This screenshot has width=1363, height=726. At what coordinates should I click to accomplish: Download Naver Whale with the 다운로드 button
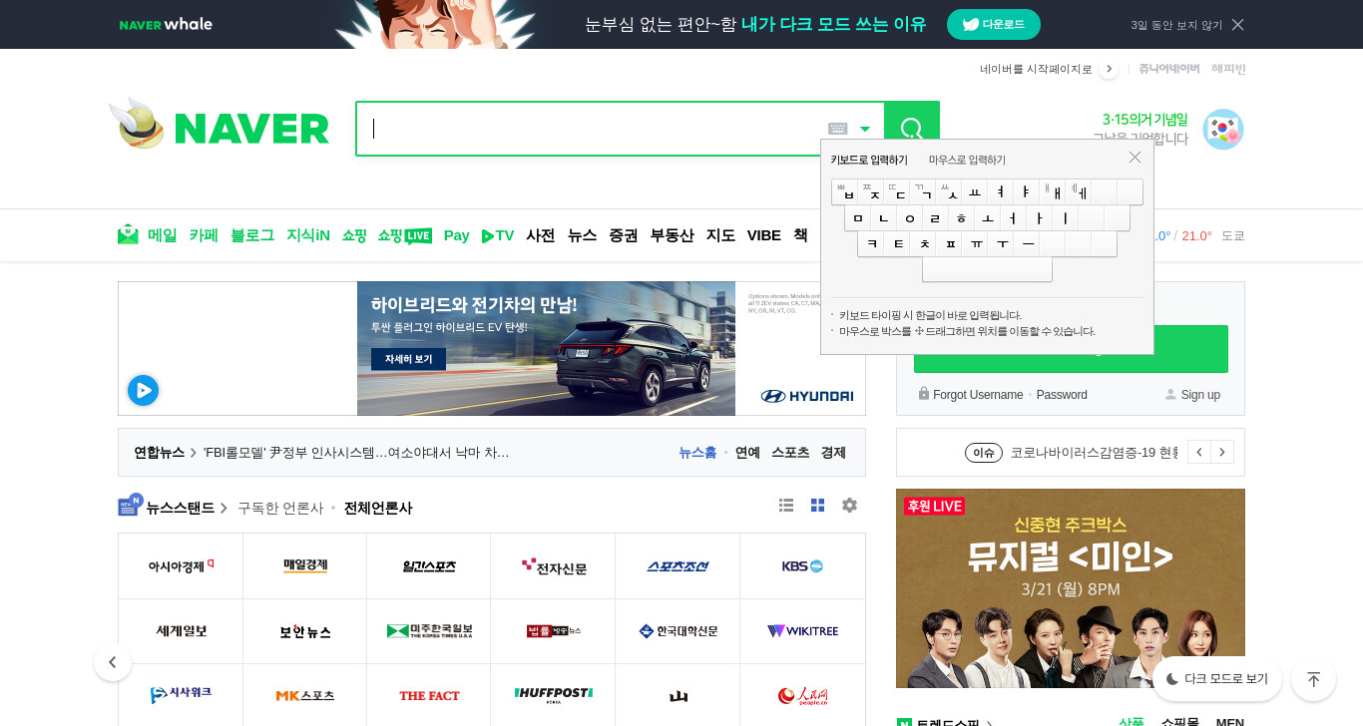(x=993, y=24)
